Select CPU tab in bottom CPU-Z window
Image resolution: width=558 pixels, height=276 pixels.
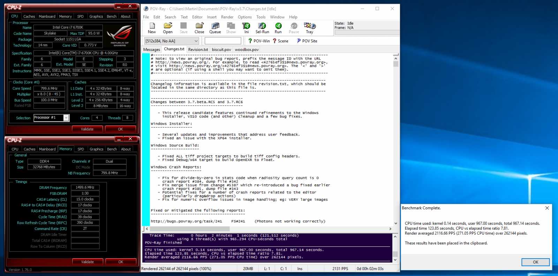tap(15, 149)
